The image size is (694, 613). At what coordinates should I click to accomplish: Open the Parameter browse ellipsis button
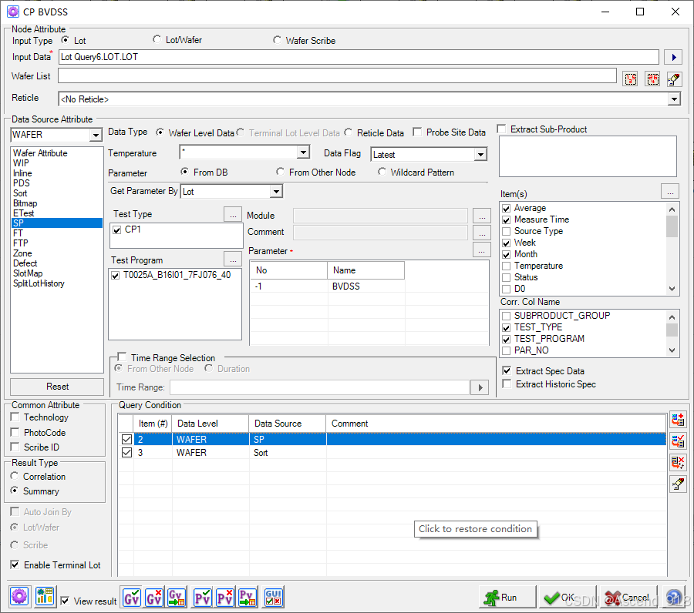coord(481,250)
